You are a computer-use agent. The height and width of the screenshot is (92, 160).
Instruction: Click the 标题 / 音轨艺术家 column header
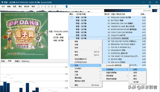[x=125, y=14]
